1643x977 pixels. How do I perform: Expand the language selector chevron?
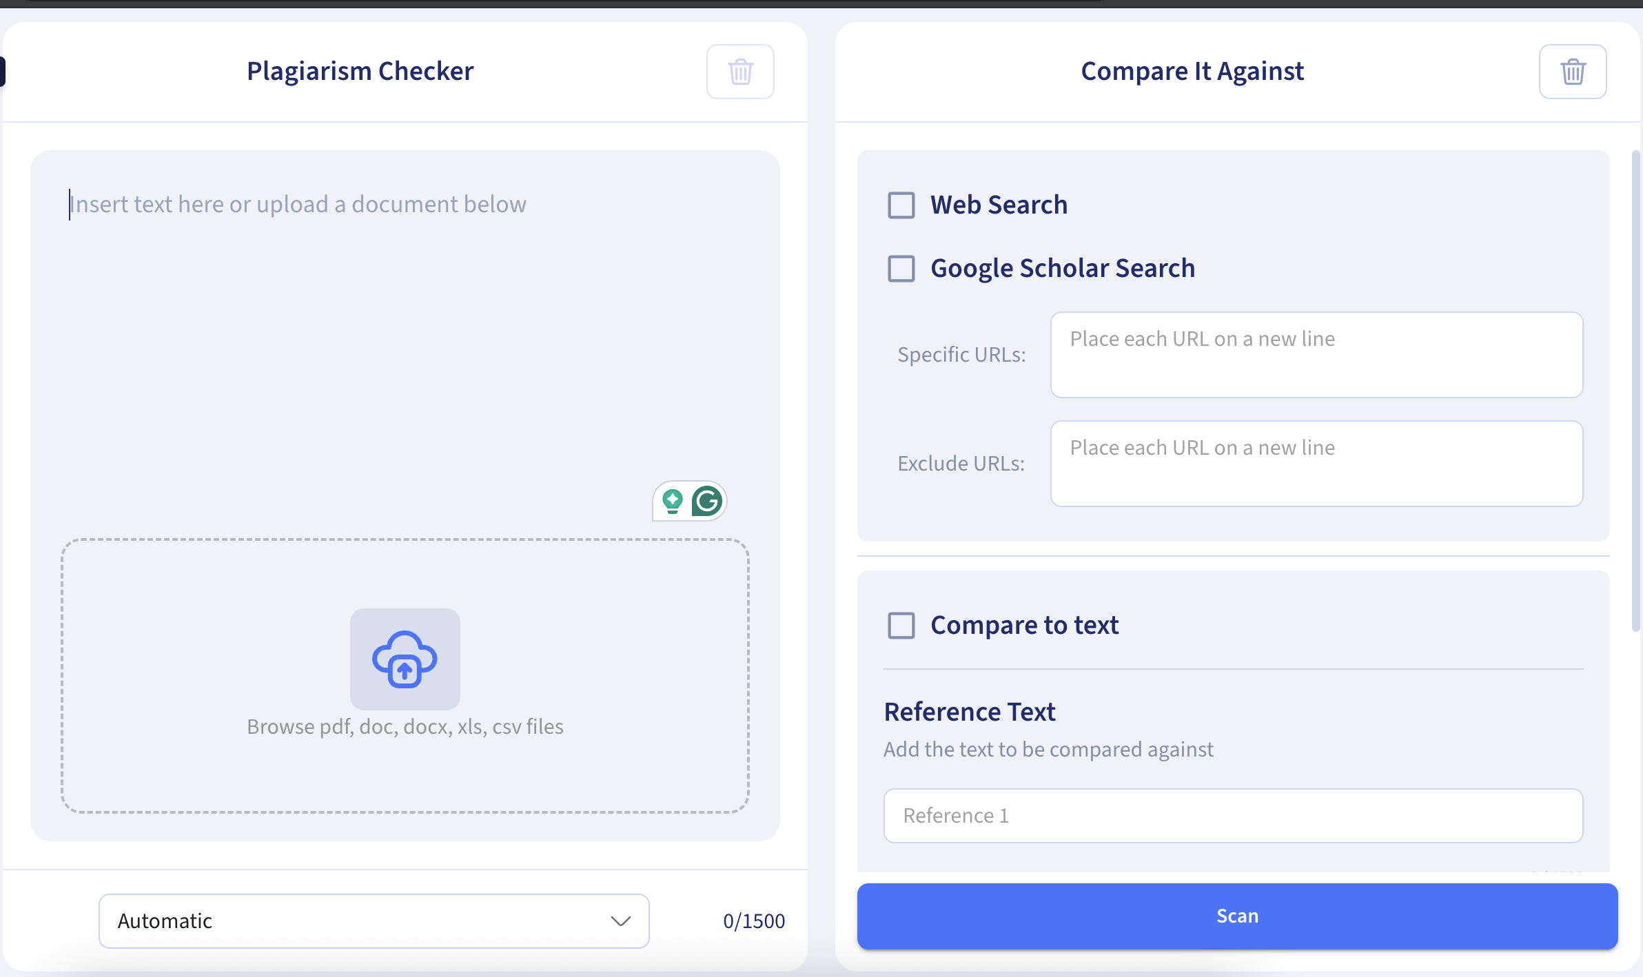620,921
